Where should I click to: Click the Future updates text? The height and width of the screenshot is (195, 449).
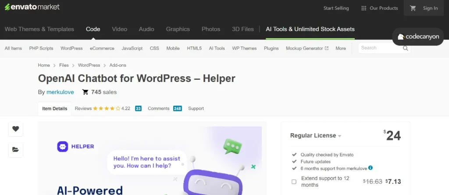[x=316, y=162]
